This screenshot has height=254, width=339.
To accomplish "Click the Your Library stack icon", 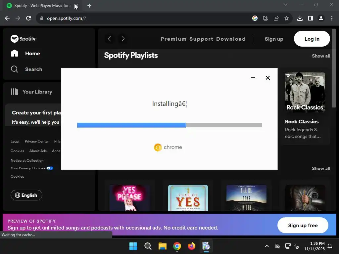I will coord(15,92).
